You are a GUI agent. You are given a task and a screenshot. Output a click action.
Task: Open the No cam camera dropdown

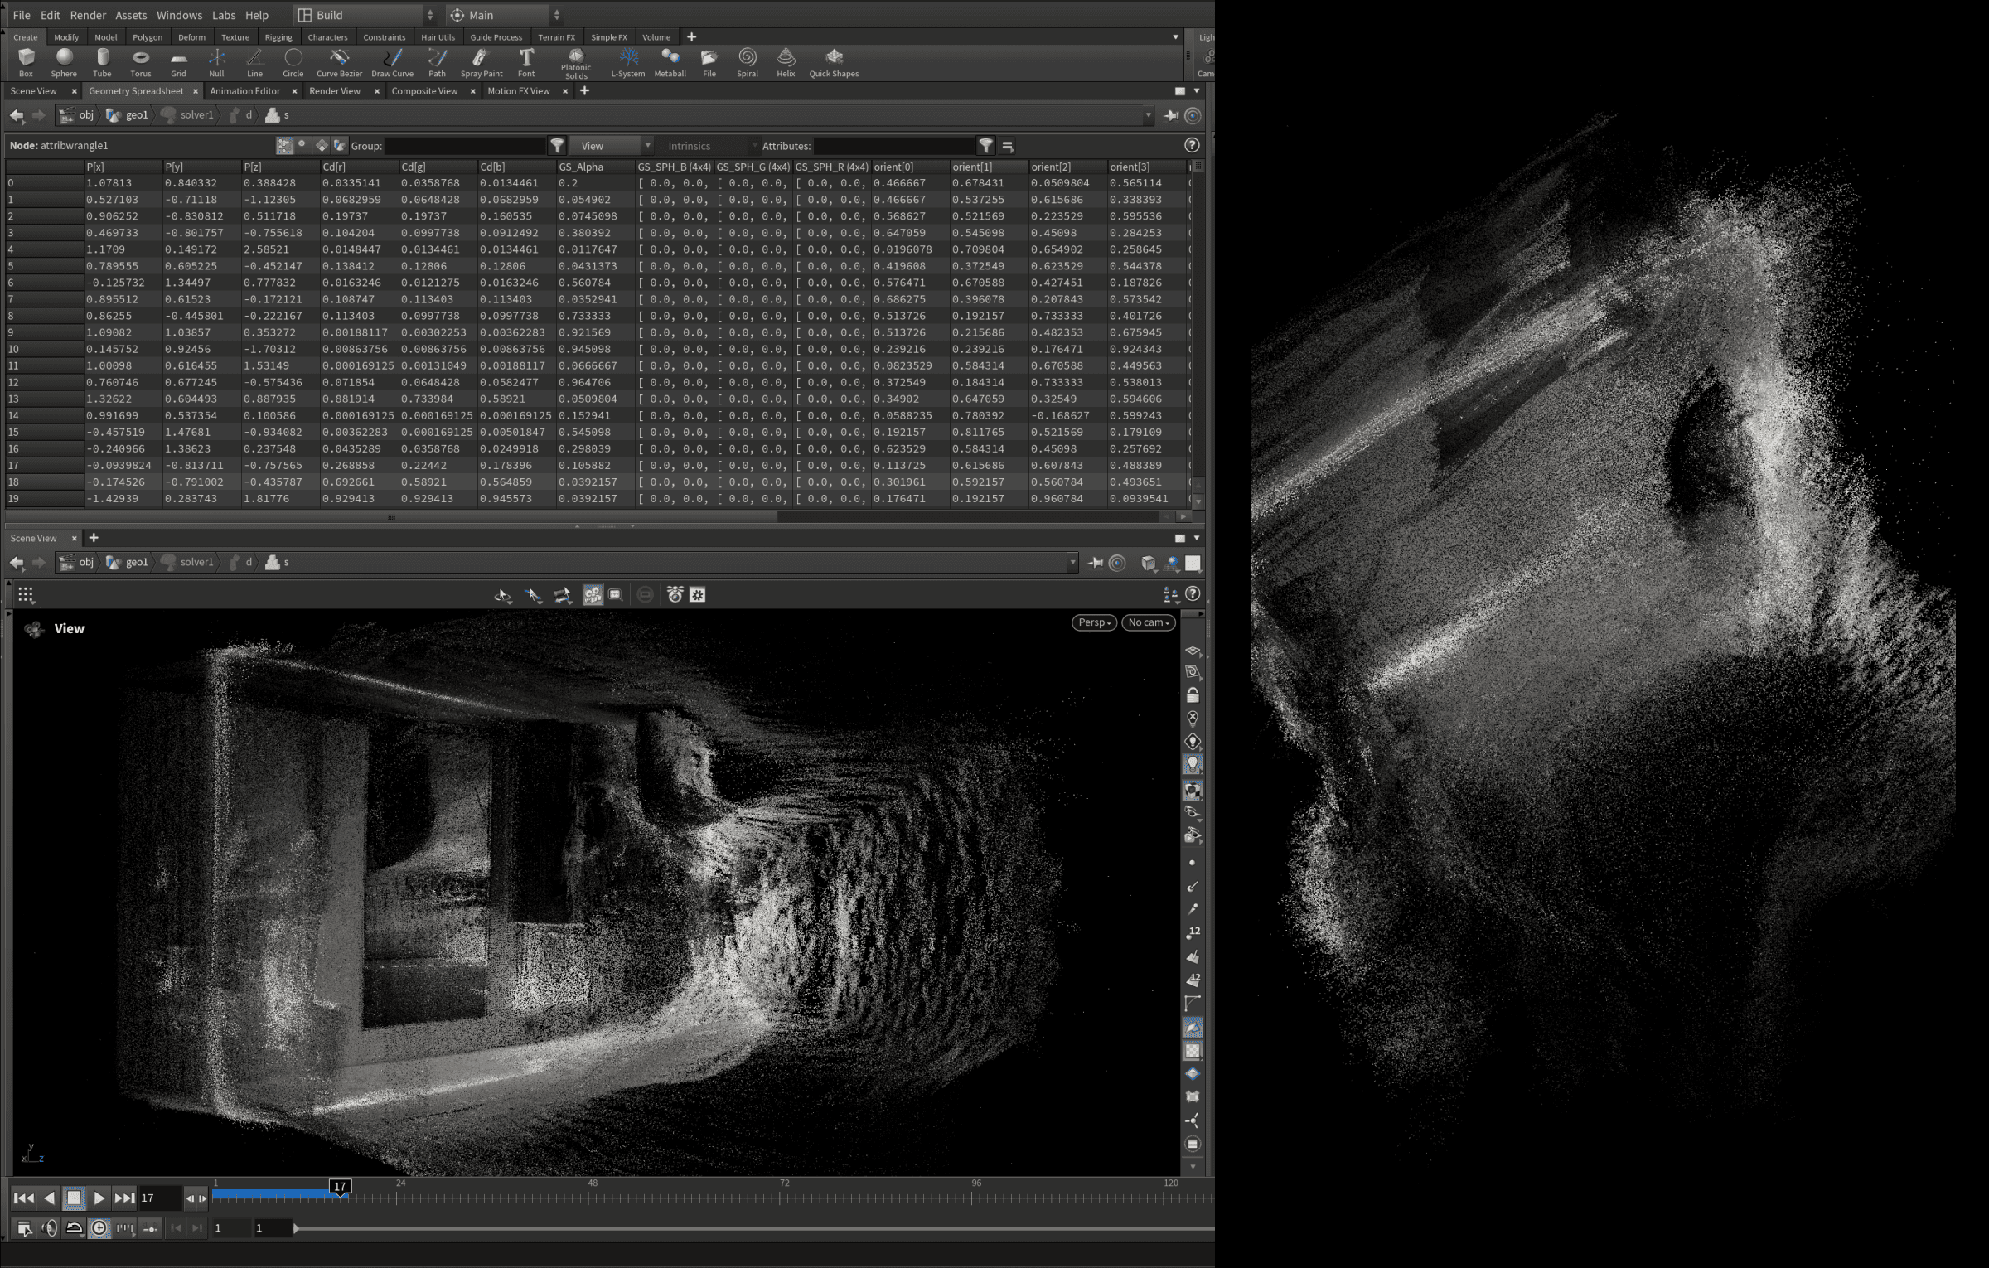click(x=1148, y=622)
